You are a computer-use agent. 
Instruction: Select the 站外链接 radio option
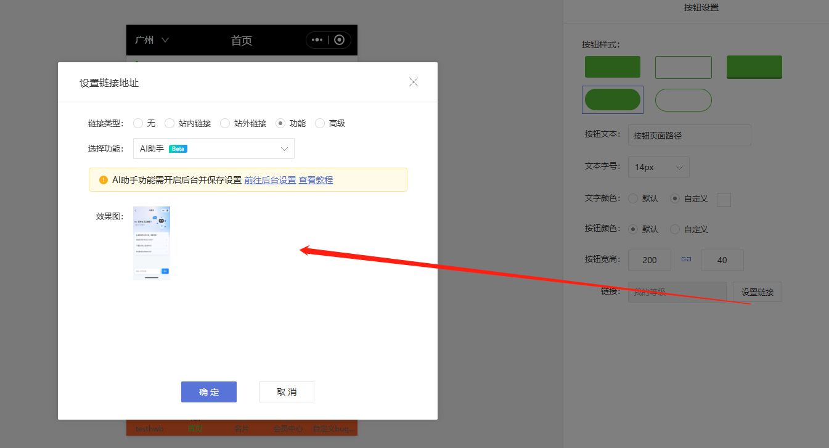pos(225,123)
